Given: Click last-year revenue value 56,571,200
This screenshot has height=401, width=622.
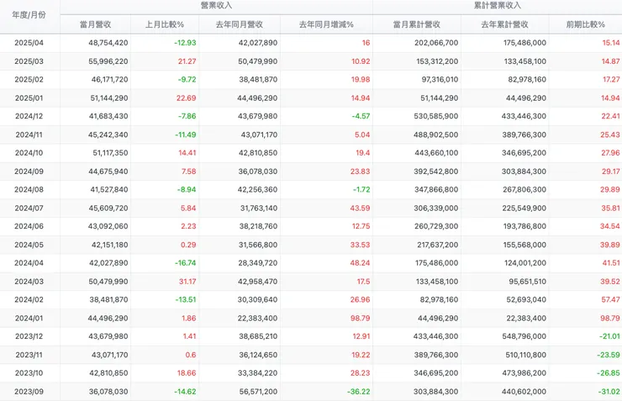Looking at the screenshot, I should (x=258, y=392).
